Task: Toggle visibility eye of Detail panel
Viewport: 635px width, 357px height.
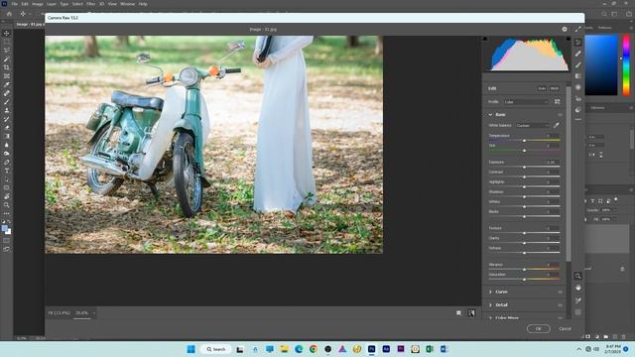Action: pos(560,305)
